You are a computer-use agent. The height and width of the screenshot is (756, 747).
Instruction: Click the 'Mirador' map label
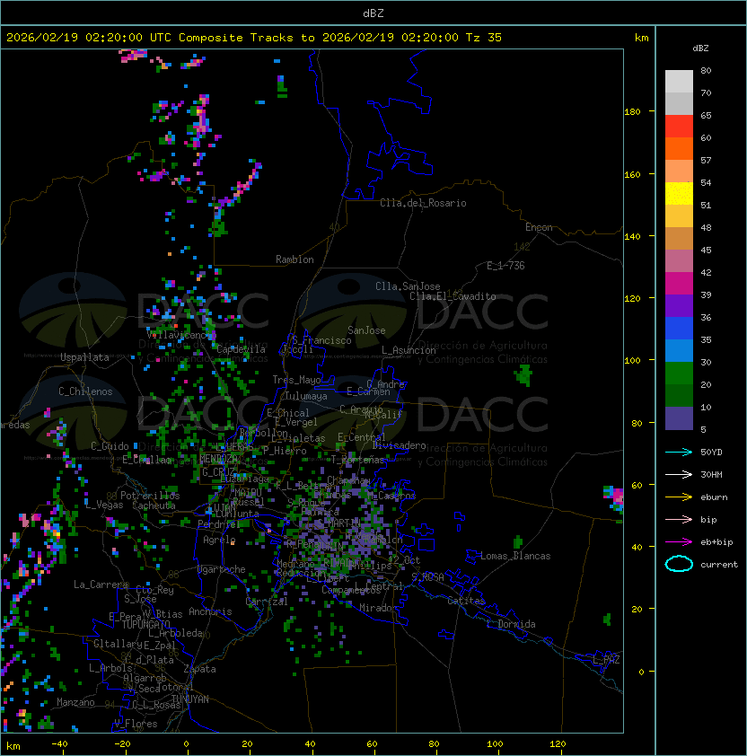point(378,608)
